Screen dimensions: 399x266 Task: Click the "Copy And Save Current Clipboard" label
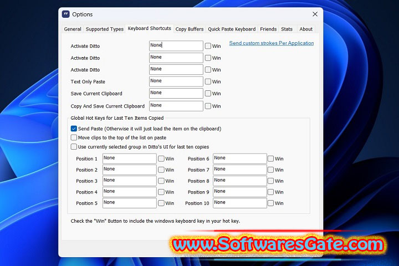[x=108, y=106]
